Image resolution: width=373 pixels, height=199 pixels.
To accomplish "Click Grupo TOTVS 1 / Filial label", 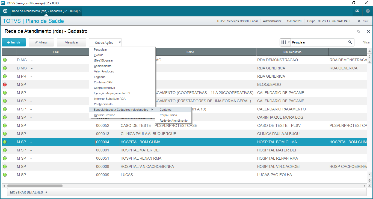I will [x=329, y=21].
